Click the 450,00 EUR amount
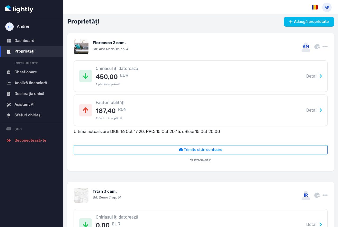The height and width of the screenshot is (227, 338). (x=112, y=77)
